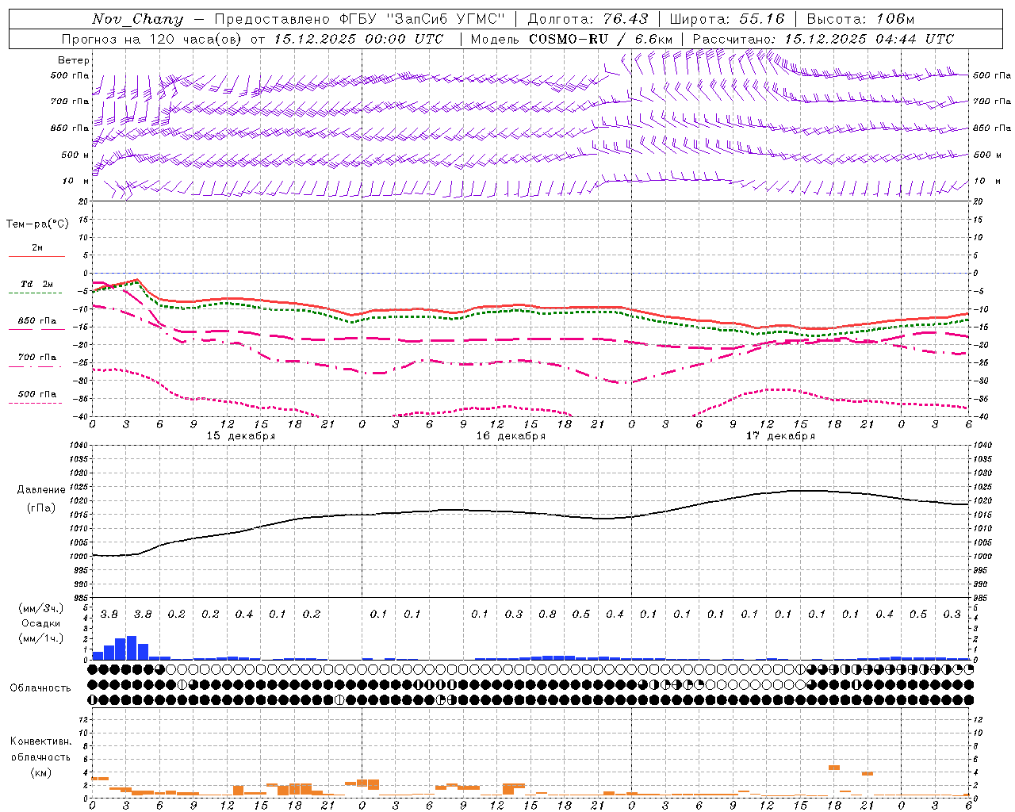The image size is (1015, 812).
Task: Click the (мм/3ч.) precipitation unit label
Action: (40, 608)
